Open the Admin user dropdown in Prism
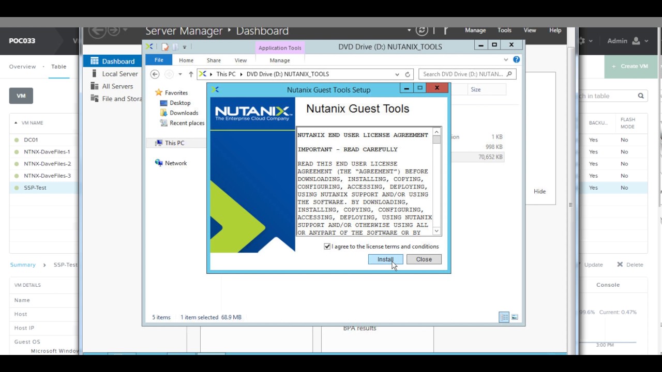 point(627,41)
